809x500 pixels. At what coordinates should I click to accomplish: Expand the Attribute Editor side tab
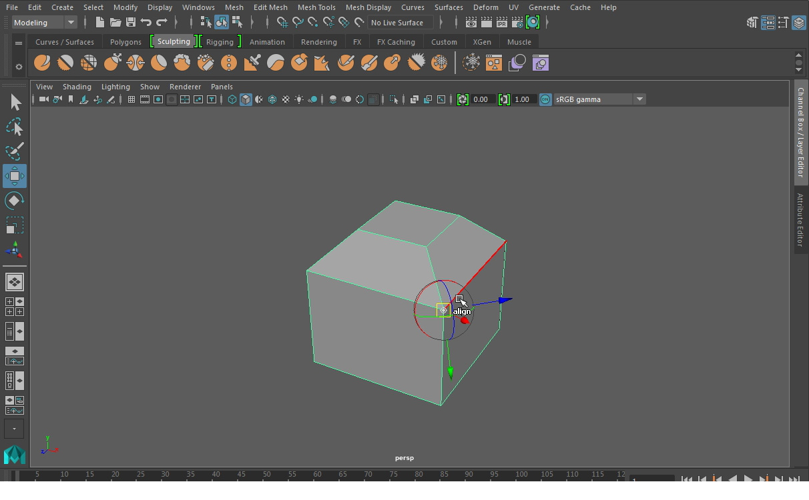(800, 219)
